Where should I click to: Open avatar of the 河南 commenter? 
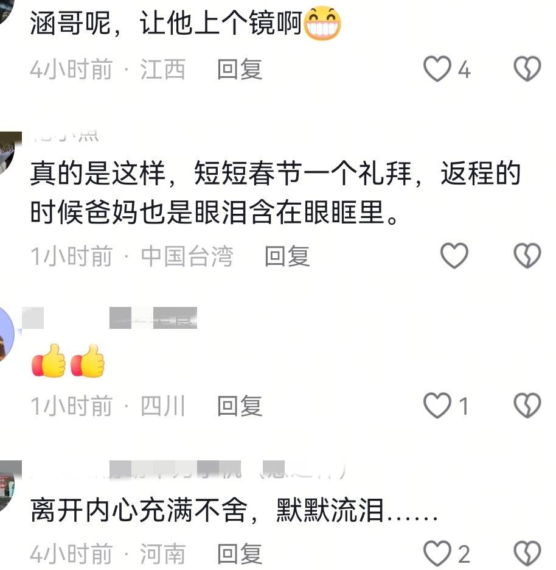(10, 485)
